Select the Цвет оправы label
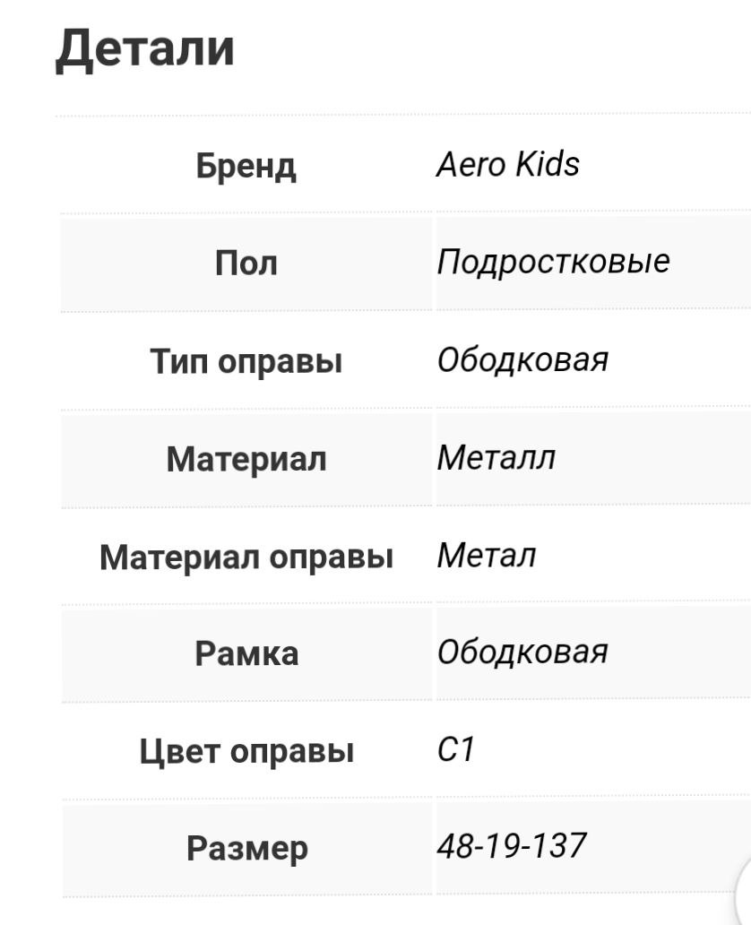Screen dimensions: 751x925 tap(246, 751)
